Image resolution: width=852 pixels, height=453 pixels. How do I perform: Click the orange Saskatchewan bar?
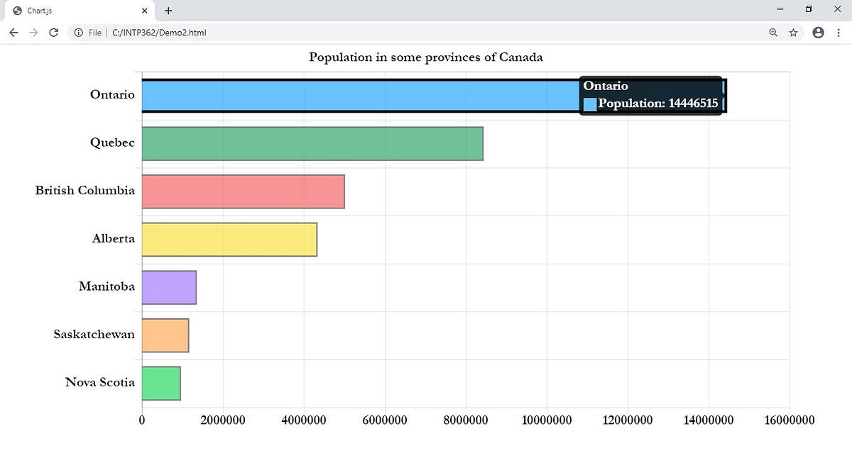[x=165, y=334]
